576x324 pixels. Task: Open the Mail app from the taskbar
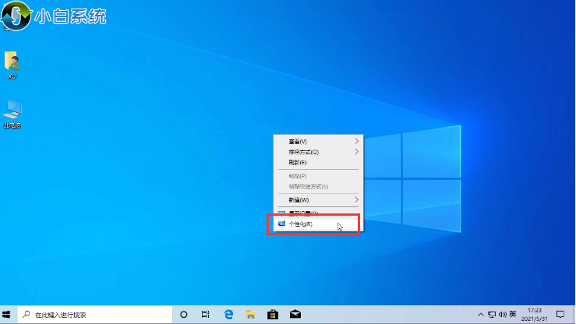pyautogui.click(x=295, y=315)
